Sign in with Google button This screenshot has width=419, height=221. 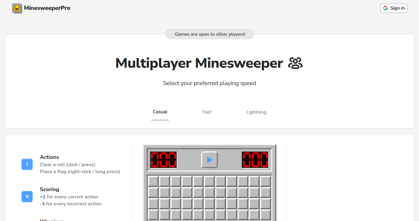[x=394, y=8]
